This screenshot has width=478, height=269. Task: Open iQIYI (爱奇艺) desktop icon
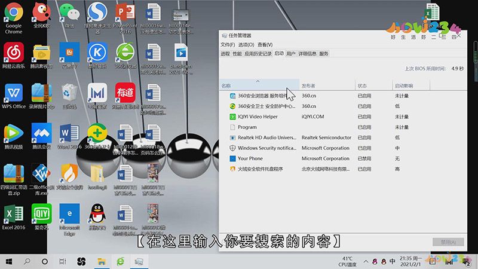pos(41,217)
